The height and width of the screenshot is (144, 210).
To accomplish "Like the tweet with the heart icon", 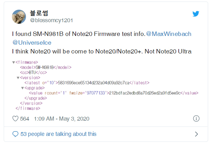I will (15, 119).
